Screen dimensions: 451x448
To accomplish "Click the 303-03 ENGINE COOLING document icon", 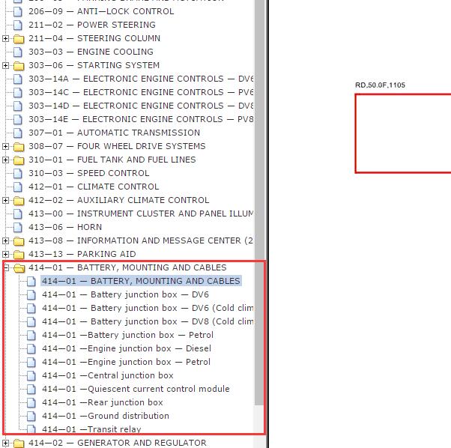I will point(18,52).
